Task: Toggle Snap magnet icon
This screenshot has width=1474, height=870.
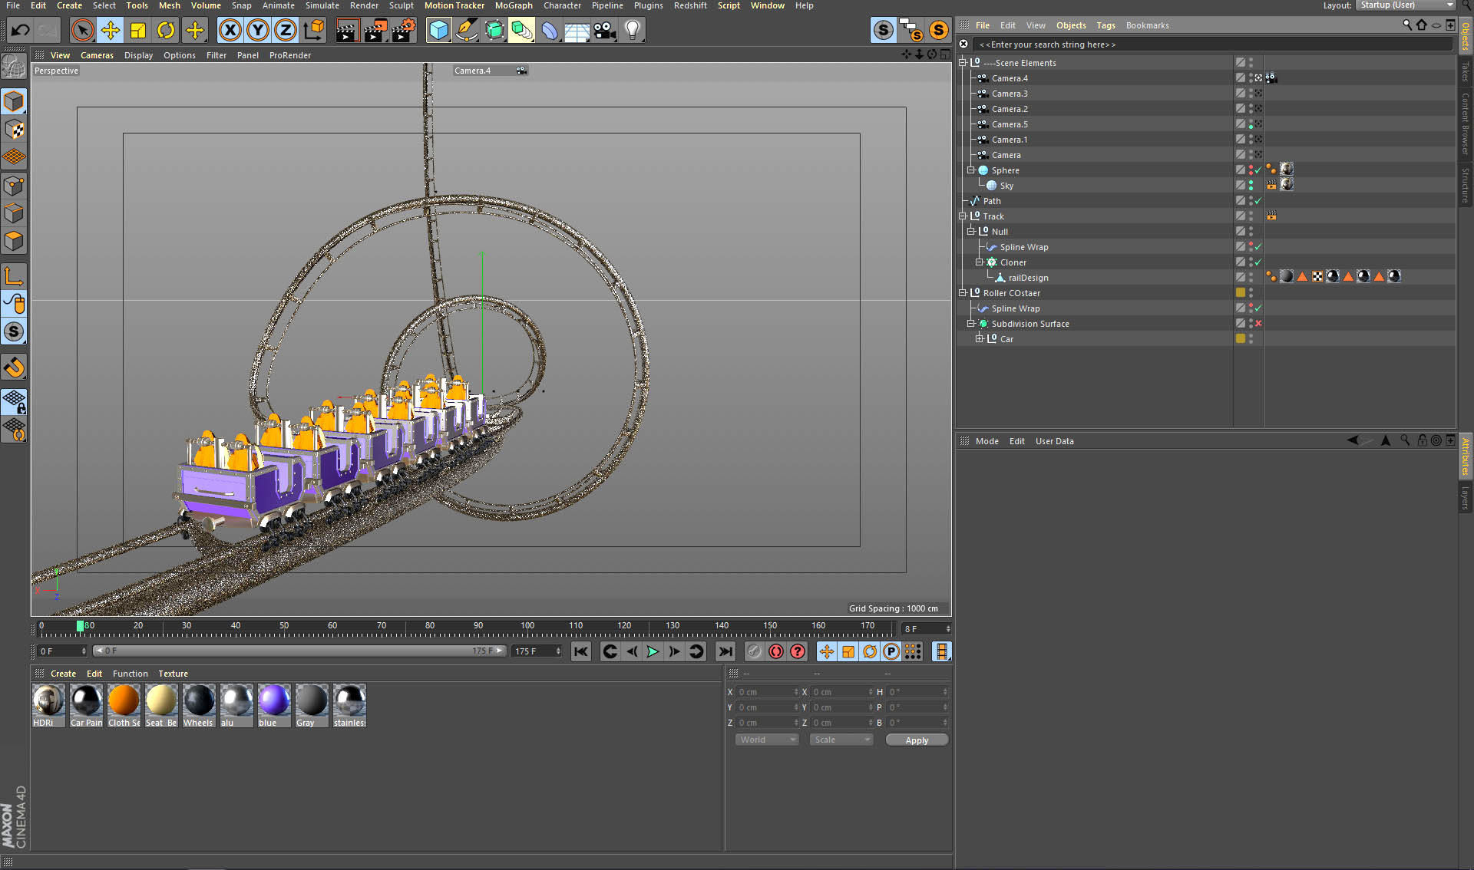Action: tap(14, 367)
